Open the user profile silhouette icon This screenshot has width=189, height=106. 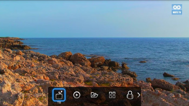[x=130, y=95]
